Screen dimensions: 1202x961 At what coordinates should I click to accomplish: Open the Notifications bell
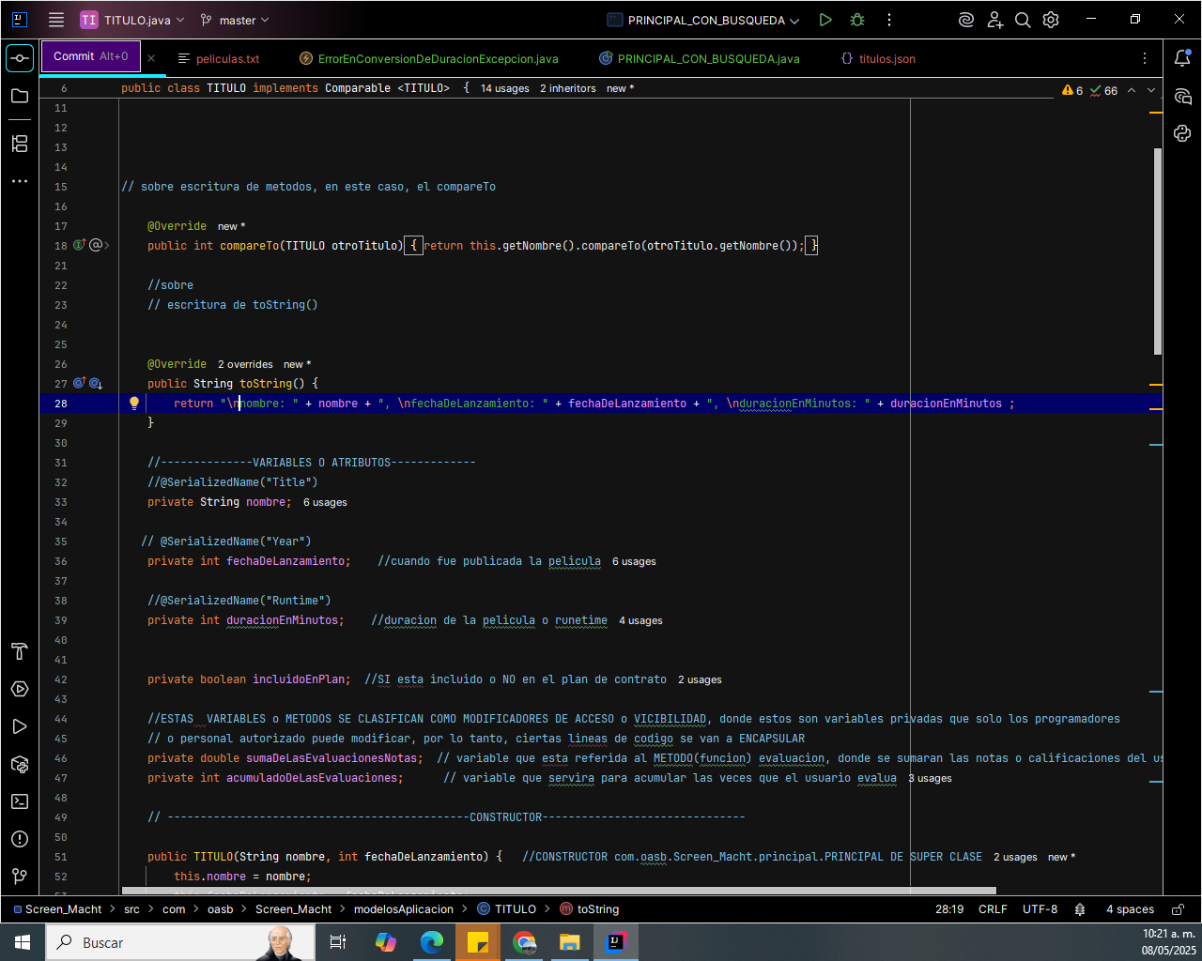(x=1182, y=58)
